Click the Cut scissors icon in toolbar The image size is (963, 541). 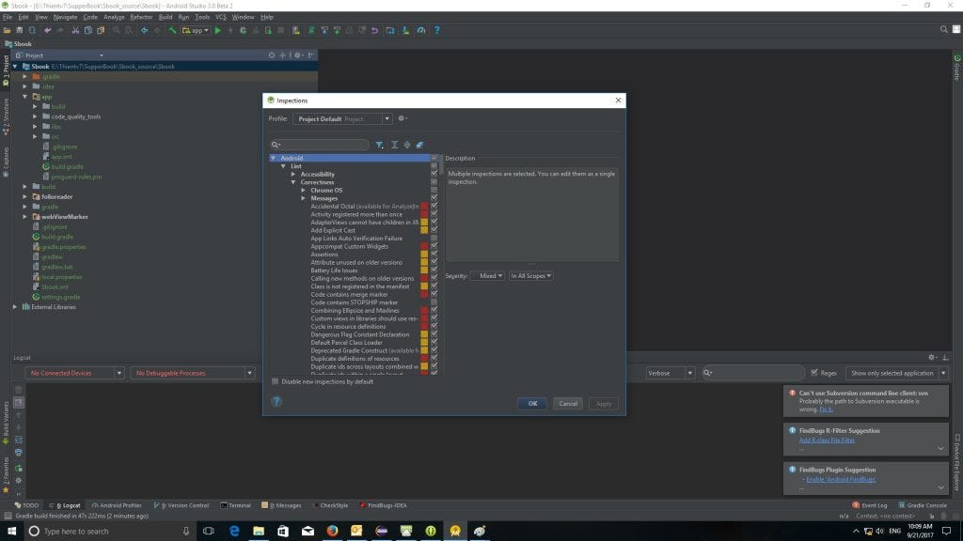73,30
